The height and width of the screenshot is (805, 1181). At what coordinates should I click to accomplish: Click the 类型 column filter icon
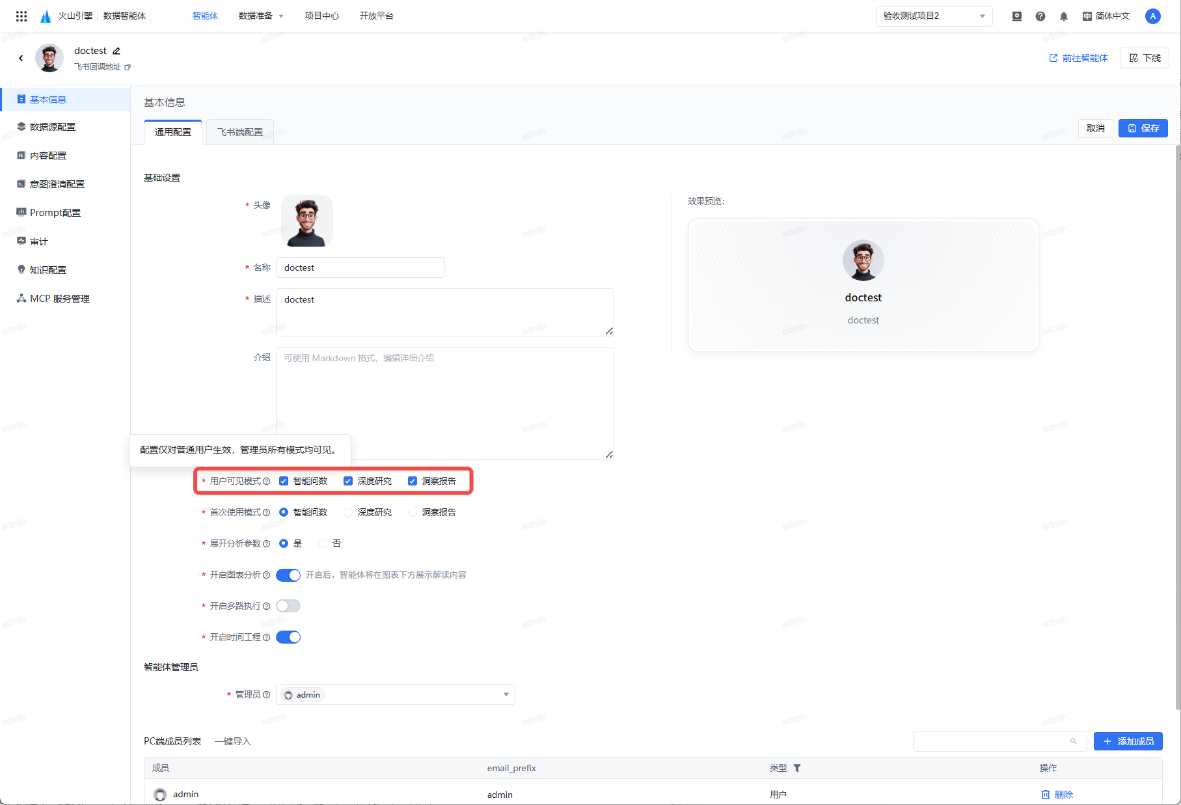click(x=797, y=768)
